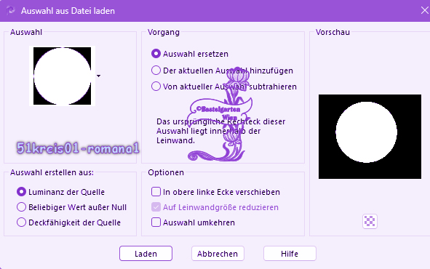Click the dialog title Auswahl aus Datei laden
Screen dimensions: 430x269
tap(68, 11)
